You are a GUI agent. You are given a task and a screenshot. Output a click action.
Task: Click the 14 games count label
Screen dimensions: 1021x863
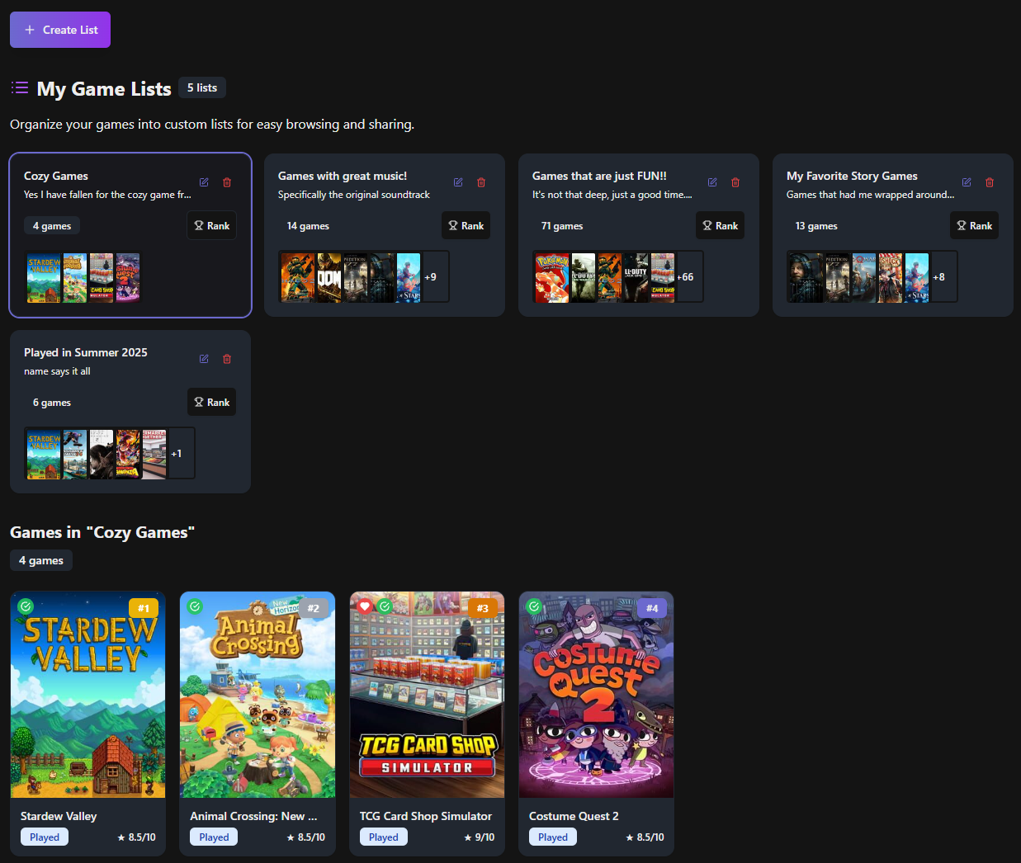308,225
